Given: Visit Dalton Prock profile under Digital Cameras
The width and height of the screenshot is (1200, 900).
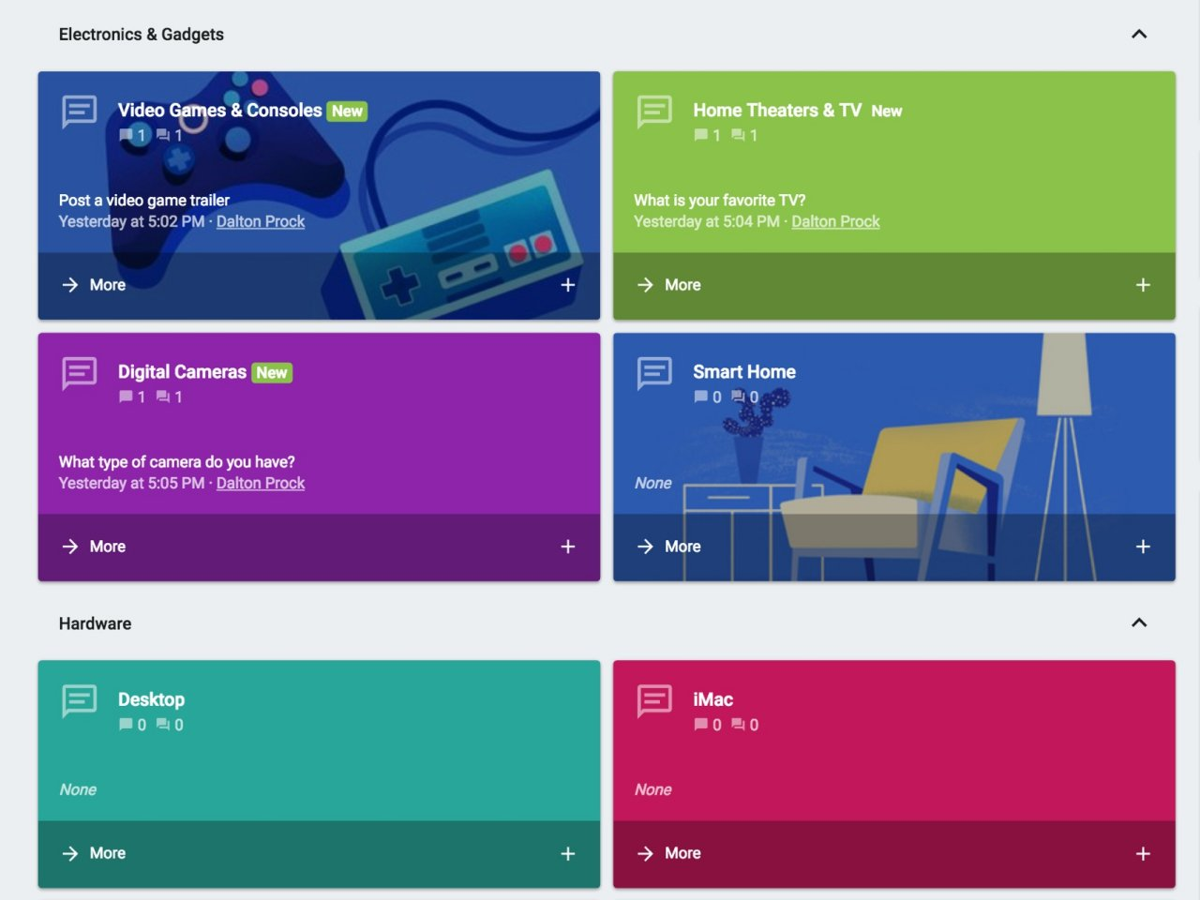Looking at the screenshot, I should click(260, 484).
